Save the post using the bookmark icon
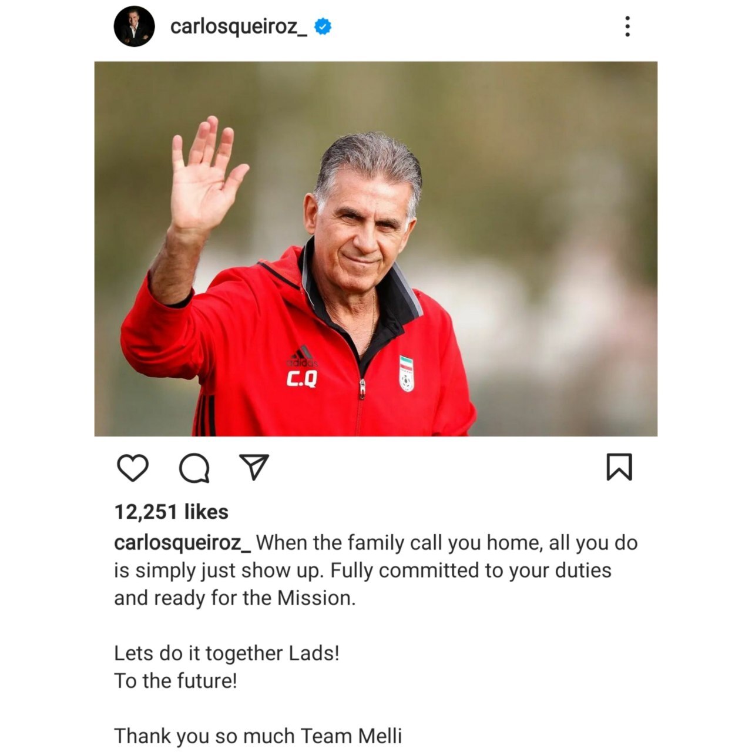This screenshot has height=752, width=752. 619,467
